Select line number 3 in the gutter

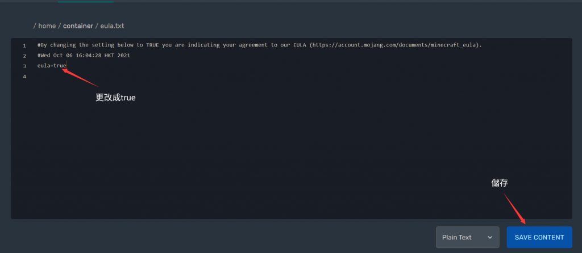tap(24, 66)
